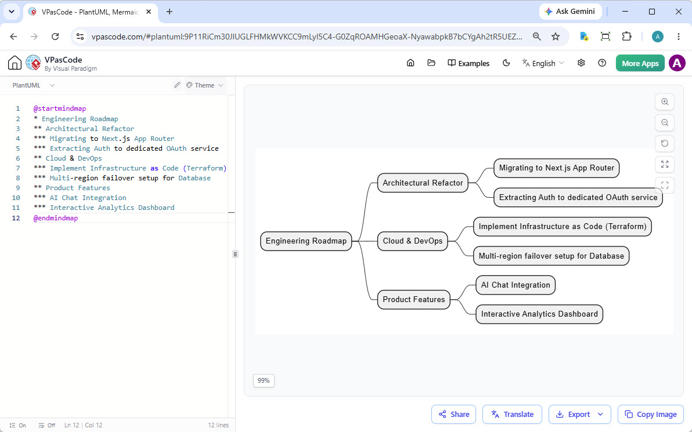Reload the browser page
The height and width of the screenshot is (432, 692).
(55, 37)
